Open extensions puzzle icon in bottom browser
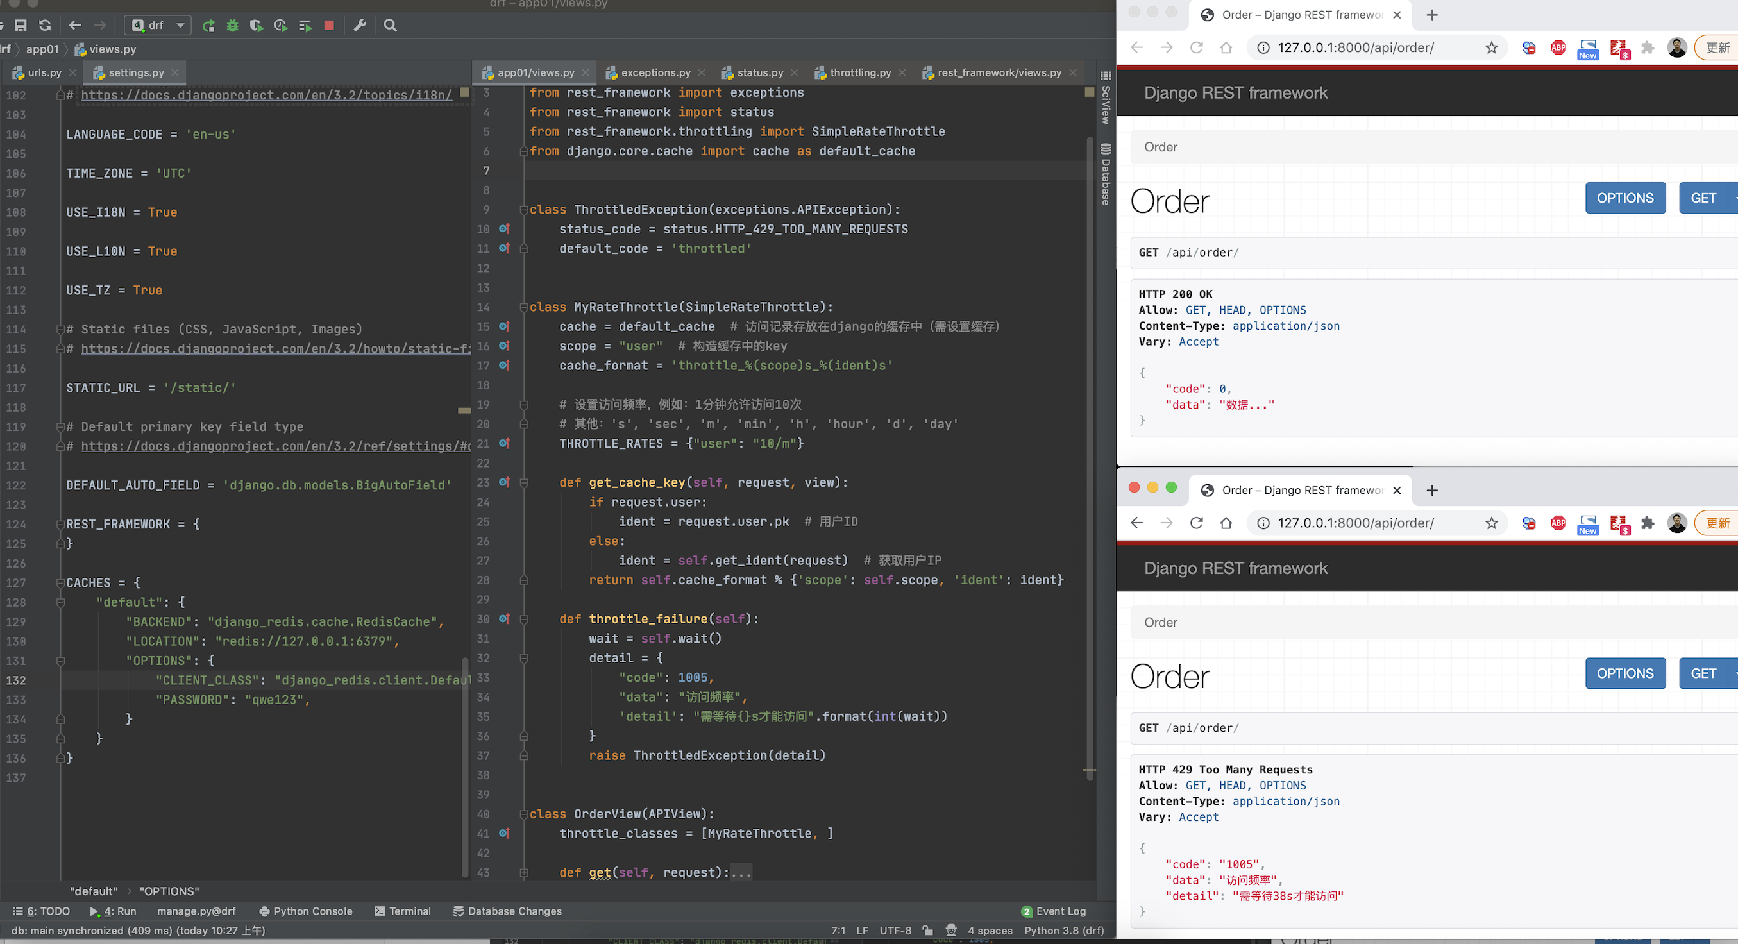The width and height of the screenshot is (1738, 944). [x=1648, y=522]
